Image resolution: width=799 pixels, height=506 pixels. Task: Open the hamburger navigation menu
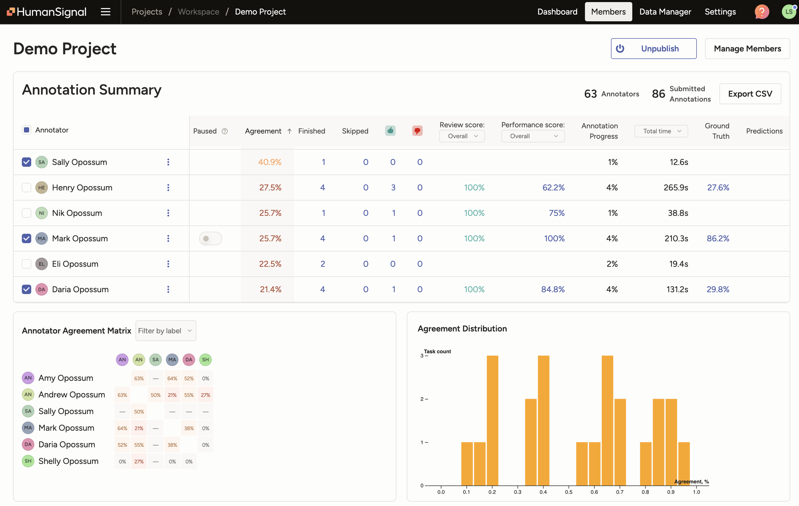point(105,12)
